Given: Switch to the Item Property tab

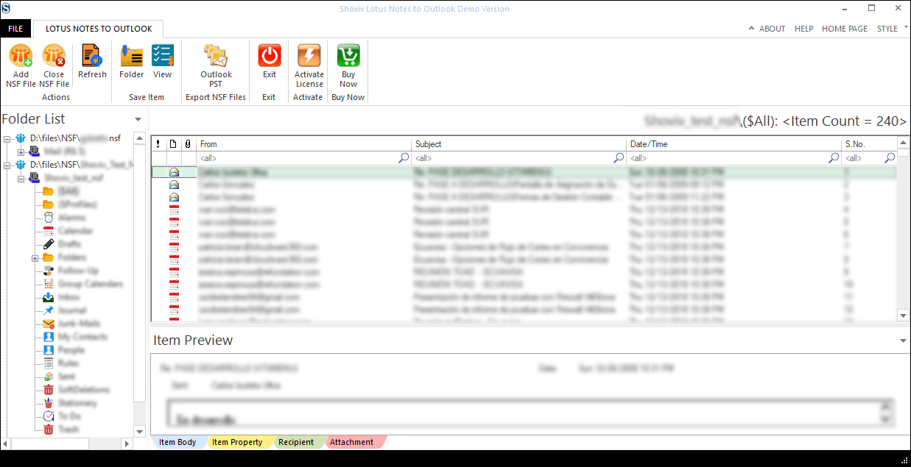Looking at the screenshot, I should 237,442.
